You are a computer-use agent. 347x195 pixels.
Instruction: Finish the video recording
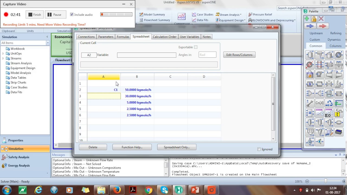35,15
